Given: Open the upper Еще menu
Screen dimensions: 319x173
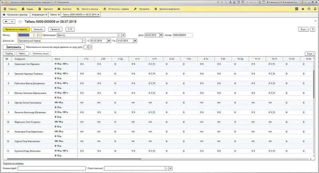Looking at the screenshot, I should (303, 29).
